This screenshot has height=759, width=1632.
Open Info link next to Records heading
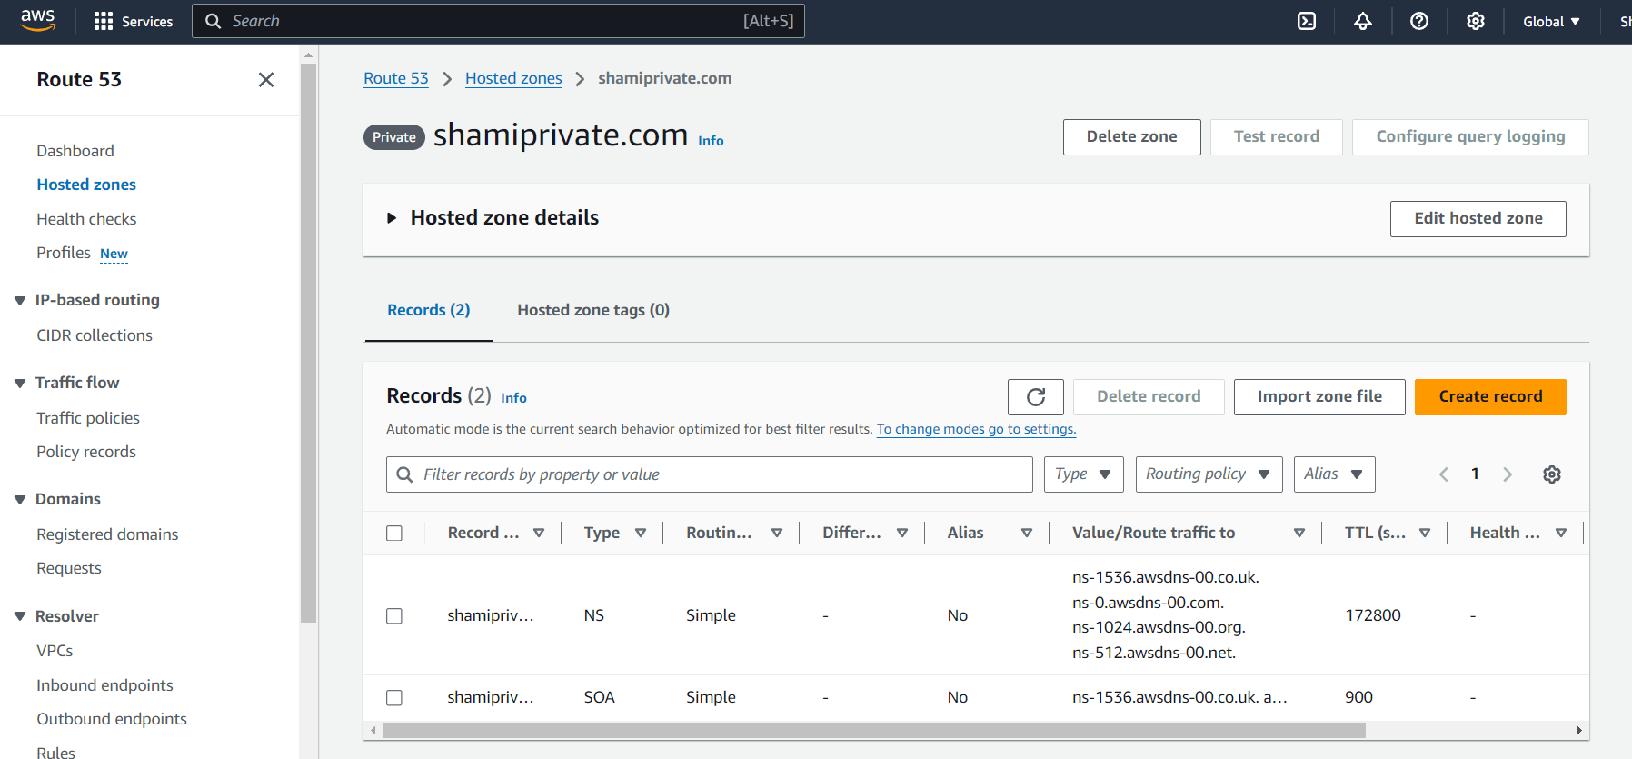[513, 398]
